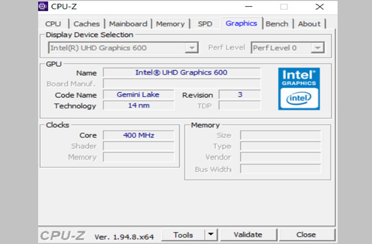Click the Close button at bottom
This screenshot has width=372, height=244.
pos(306,235)
